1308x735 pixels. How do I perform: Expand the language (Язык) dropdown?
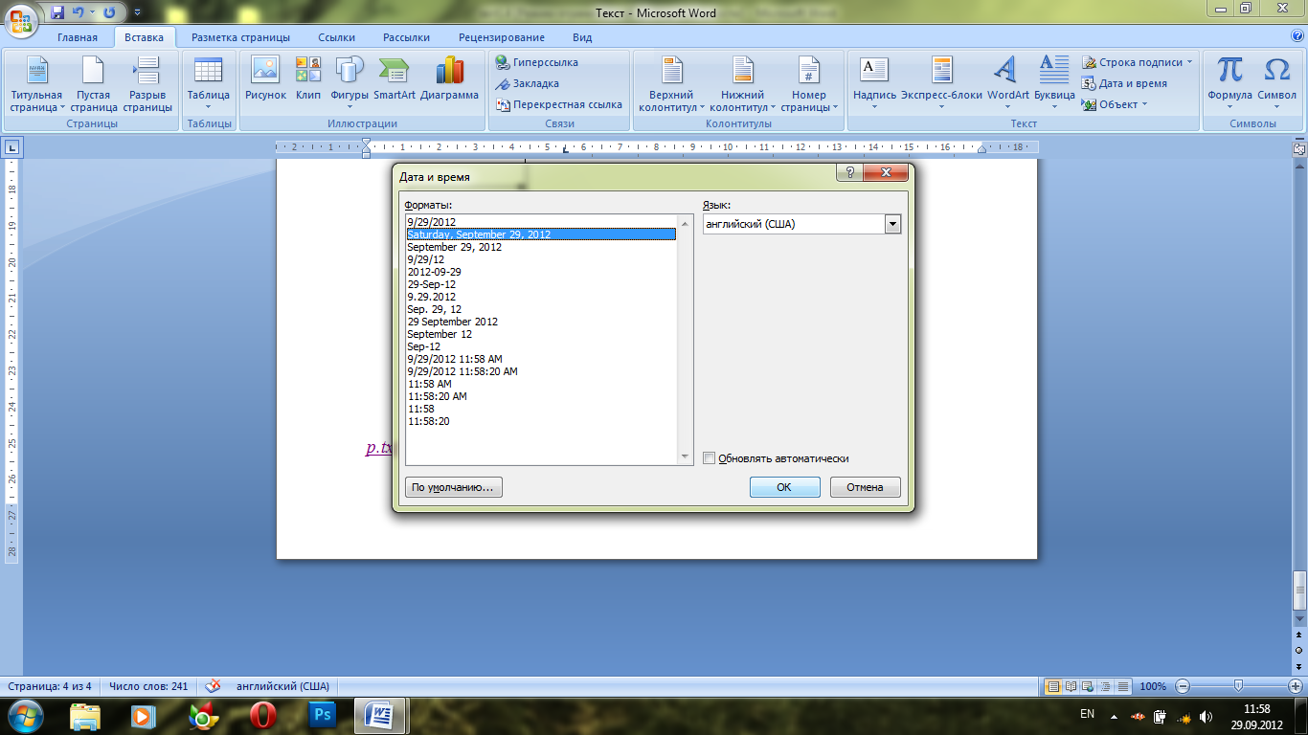pyautogui.click(x=892, y=224)
